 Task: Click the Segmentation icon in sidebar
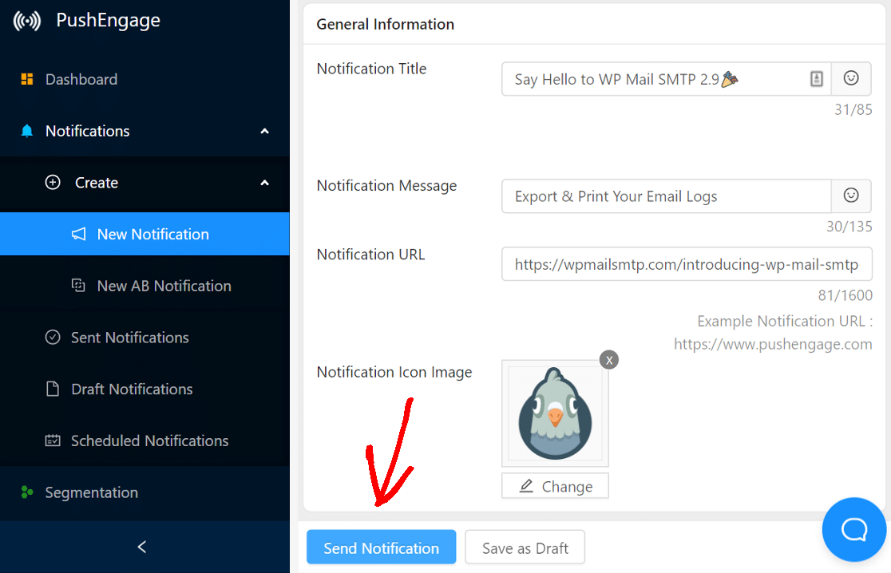tap(27, 492)
